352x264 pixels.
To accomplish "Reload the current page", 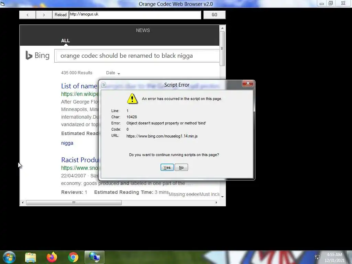I will tap(60, 15).
